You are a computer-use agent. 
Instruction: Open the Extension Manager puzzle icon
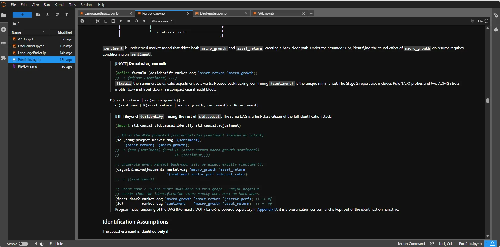[x=4, y=58]
